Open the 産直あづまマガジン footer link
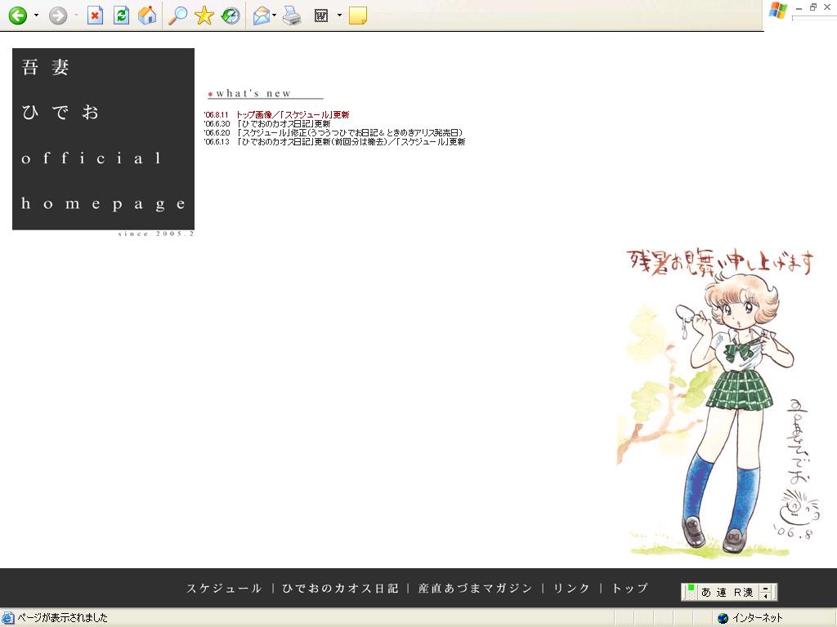This screenshot has width=837, height=627. (475, 588)
